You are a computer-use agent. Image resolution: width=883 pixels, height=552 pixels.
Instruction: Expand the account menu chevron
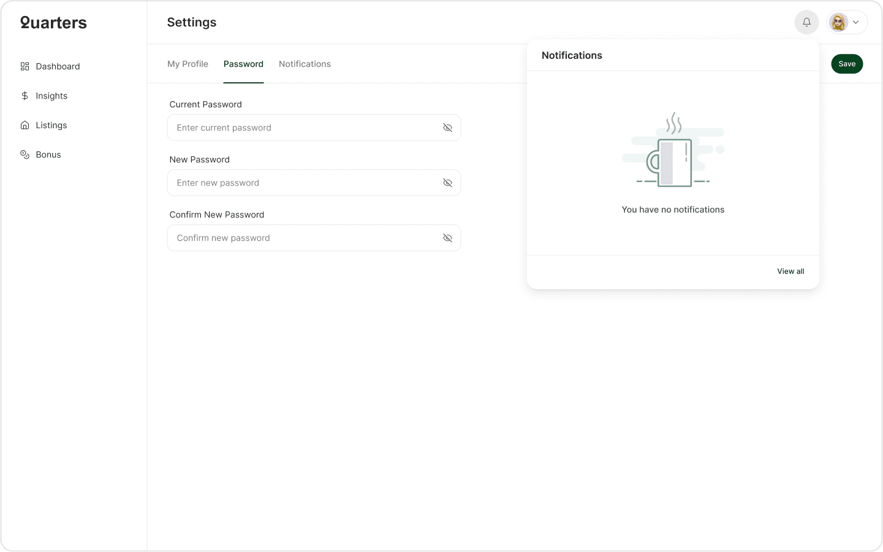point(855,22)
